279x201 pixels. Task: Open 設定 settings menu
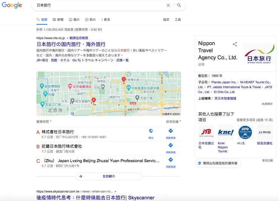pos(166,20)
